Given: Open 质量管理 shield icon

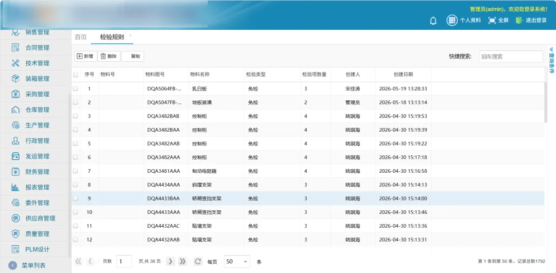Looking at the screenshot, I should click(15, 234).
